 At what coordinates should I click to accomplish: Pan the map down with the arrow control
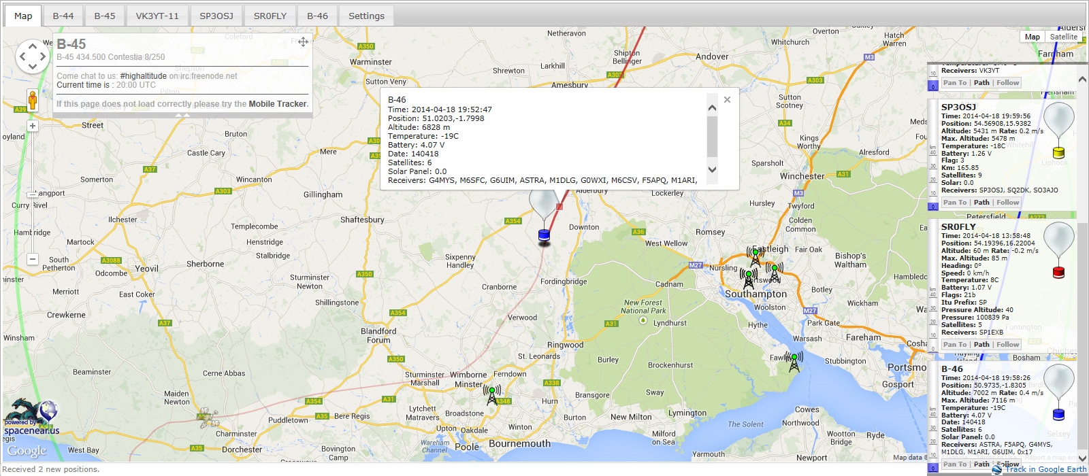[32, 67]
